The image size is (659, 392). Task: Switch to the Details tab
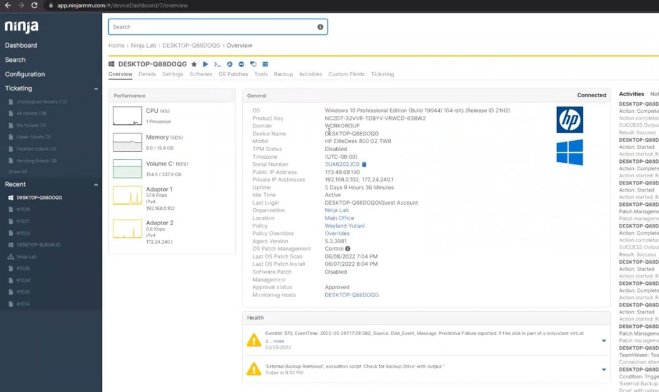tap(147, 74)
